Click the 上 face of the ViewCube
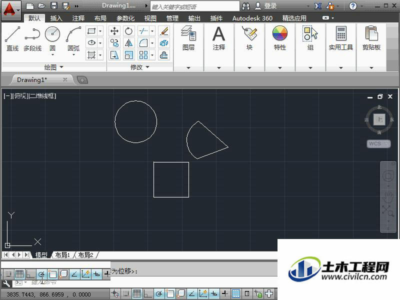This screenshot has width=400, height=300. pos(379,119)
